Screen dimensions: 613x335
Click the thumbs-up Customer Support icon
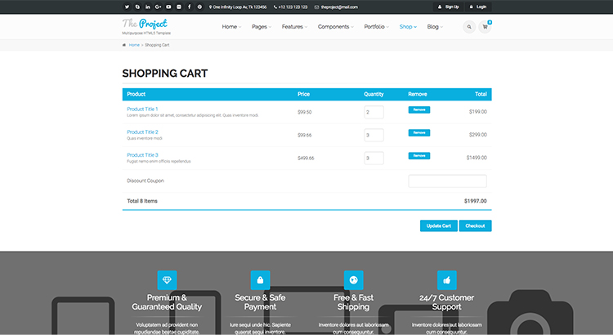[446, 279]
